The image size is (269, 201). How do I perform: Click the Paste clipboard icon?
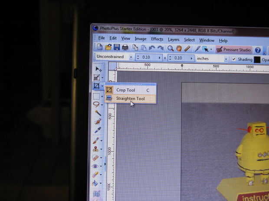pos(144,48)
